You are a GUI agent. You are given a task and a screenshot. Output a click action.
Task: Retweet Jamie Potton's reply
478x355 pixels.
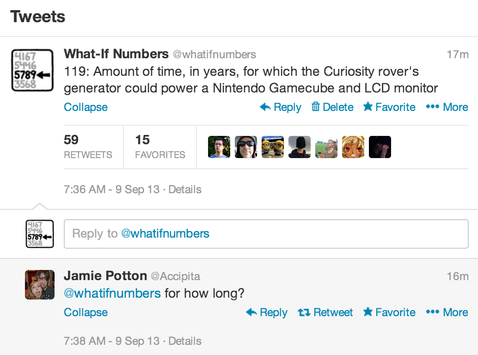(x=325, y=312)
